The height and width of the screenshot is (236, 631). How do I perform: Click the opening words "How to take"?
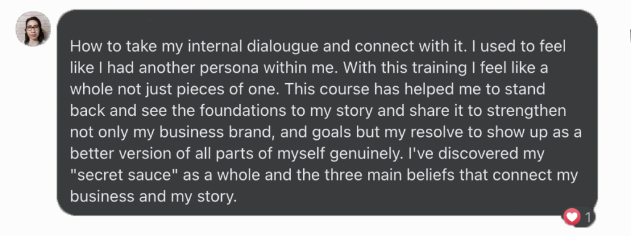pyautogui.click(x=105, y=47)
